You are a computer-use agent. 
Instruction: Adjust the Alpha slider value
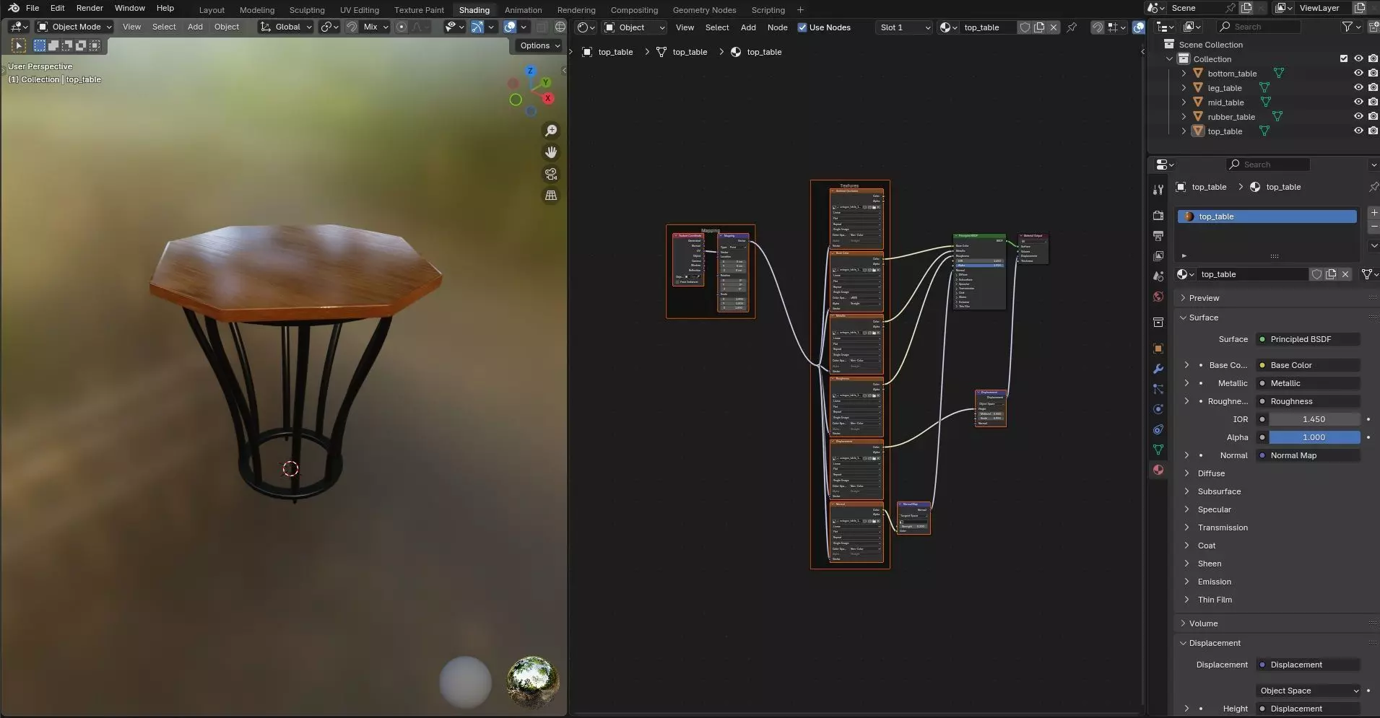(x=1314, y=437)
